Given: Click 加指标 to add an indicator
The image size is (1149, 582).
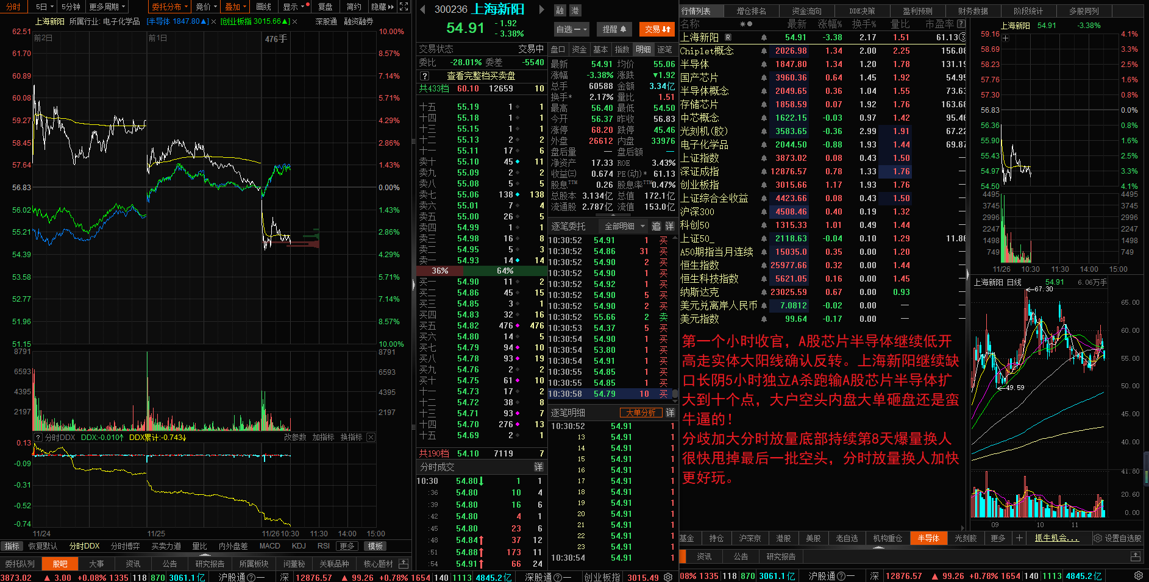Looking at the screenshot, I should pyautogui.click(x=323, y=437).
